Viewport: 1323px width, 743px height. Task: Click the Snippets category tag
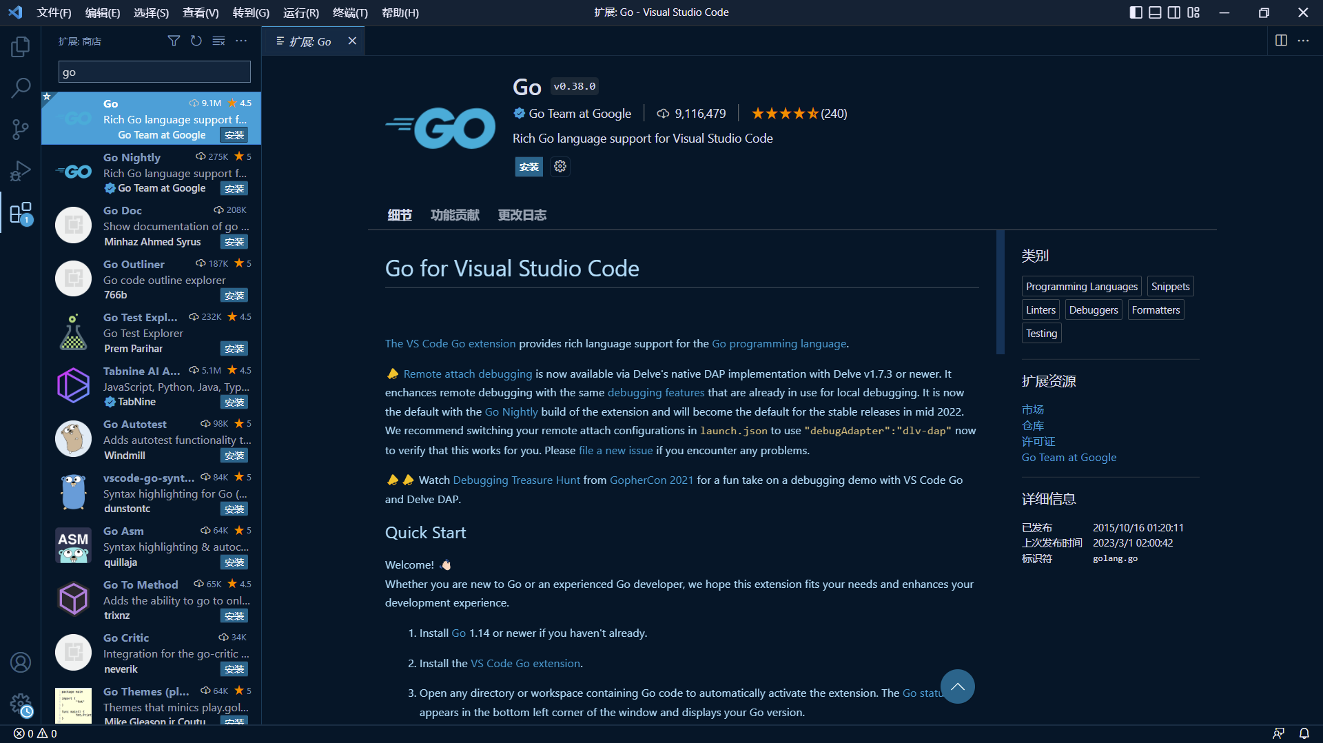click(1170, 287)
